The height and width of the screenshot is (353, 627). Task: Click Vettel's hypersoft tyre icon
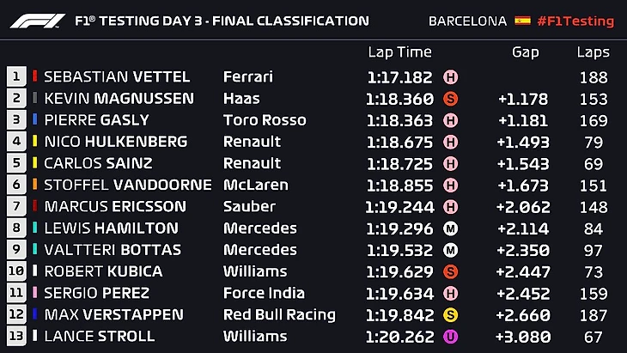click(x=450, y=77)
